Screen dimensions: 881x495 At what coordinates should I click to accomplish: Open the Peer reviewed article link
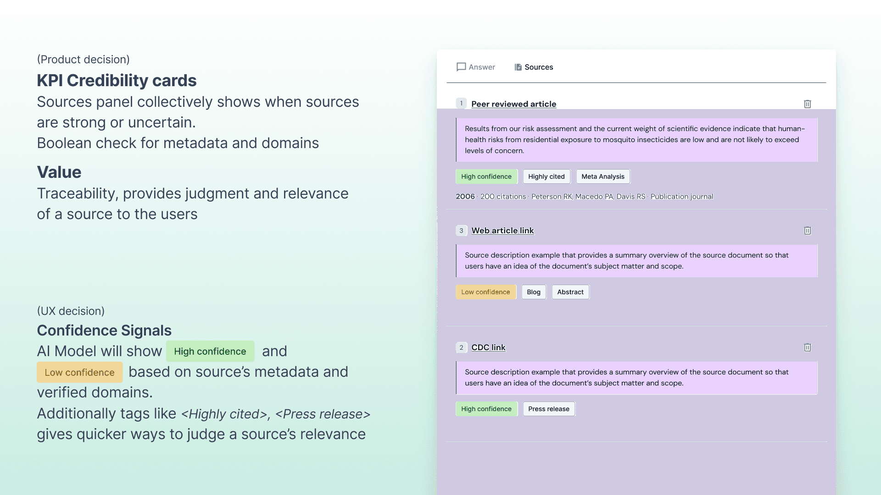tap(514, 104)
